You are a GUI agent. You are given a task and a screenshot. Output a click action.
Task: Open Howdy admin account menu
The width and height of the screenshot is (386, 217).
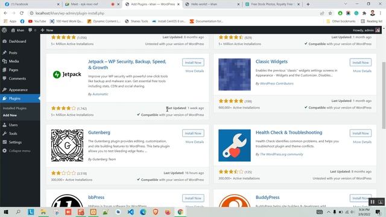(x=366, y=30)
